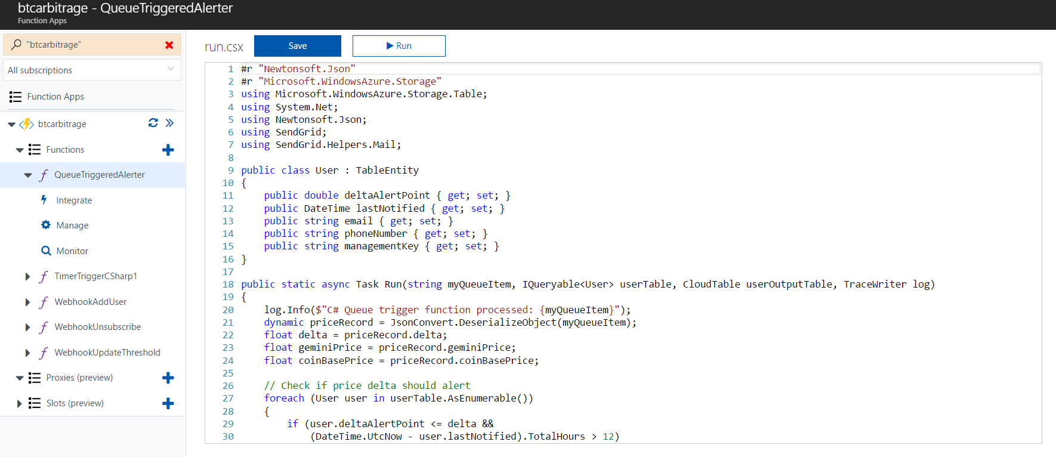Image resolution: width=1056 pixels, height=457 pixels.
Task: Collapse the QueueTriggeredAlerter node
Action: coord(28,175)
